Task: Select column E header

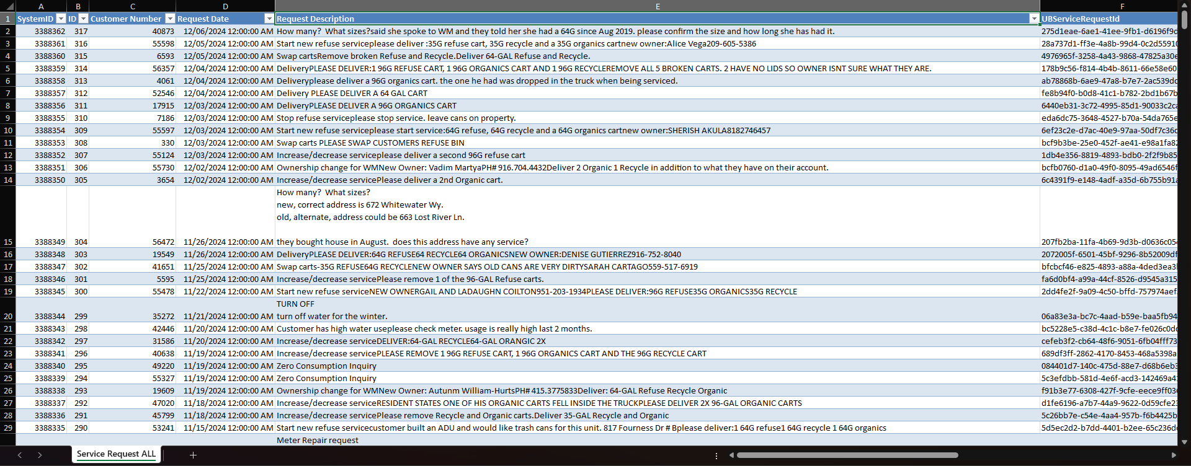Action: point(658,6)
